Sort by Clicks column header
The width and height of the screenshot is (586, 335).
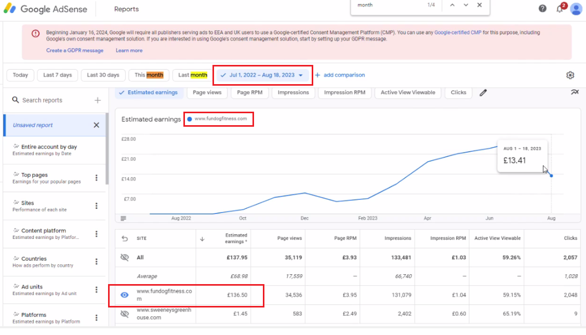(570, 238)
